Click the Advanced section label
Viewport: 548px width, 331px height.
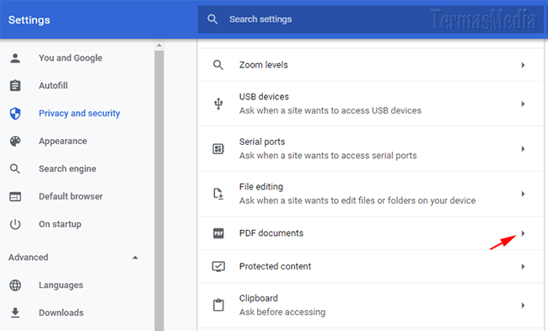(29, 258)
